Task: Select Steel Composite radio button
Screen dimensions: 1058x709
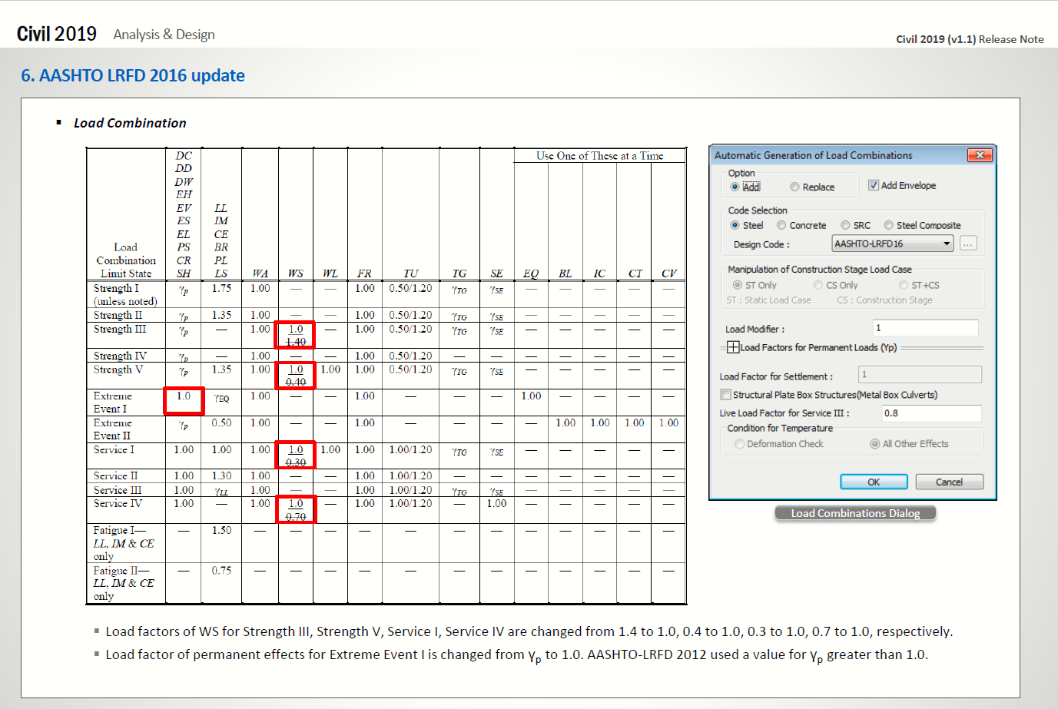Action: point(888,225)
